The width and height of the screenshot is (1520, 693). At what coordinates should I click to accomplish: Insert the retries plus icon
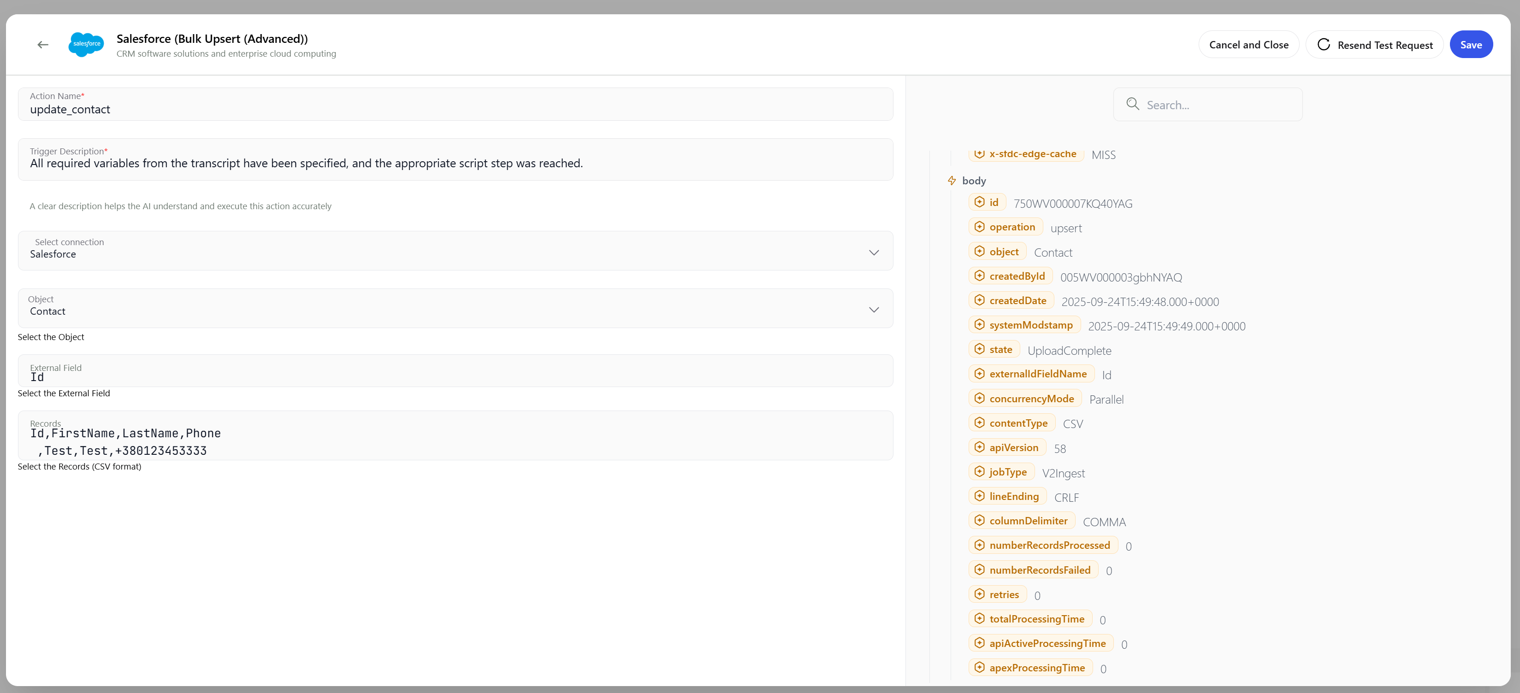click(980, 594)
